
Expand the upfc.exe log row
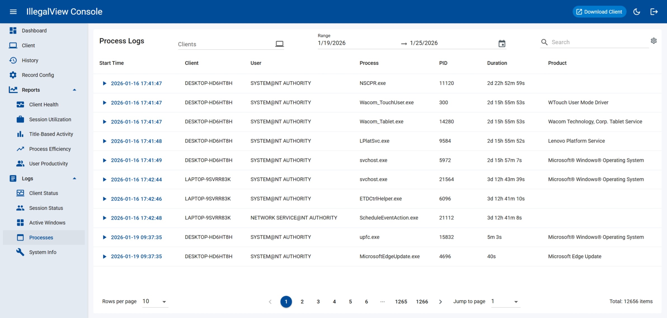[104, 237]
